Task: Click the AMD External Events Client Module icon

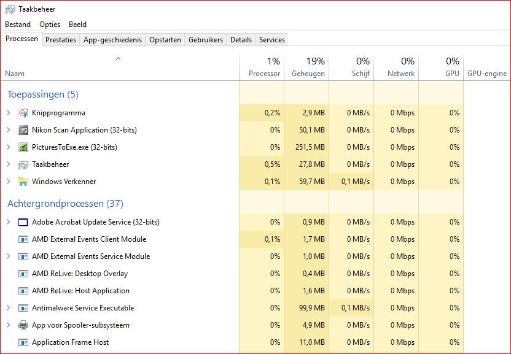Action: [x=23, y=239]
